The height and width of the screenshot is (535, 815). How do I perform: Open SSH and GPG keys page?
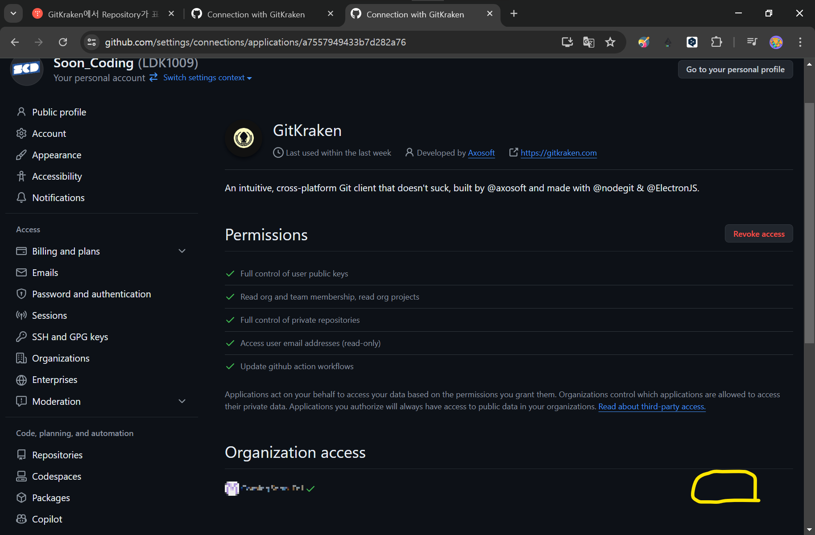[70, 337]
